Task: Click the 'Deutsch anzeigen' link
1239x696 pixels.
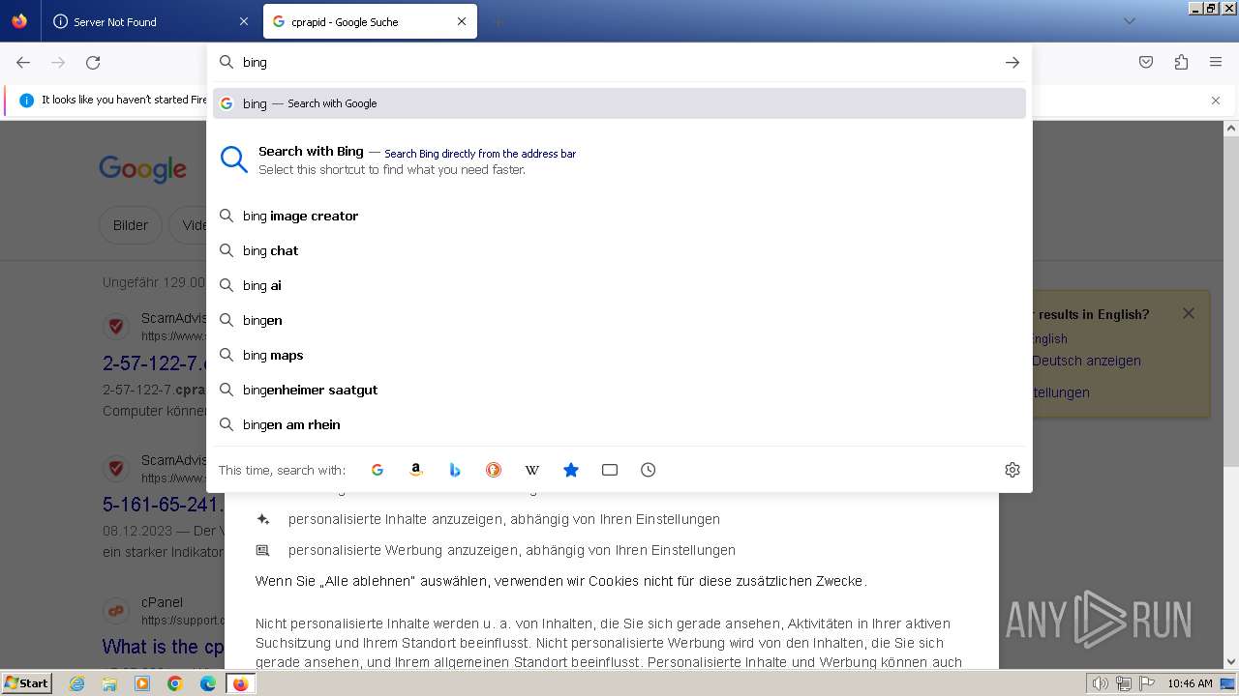Action: click(x=1086, y=361)
